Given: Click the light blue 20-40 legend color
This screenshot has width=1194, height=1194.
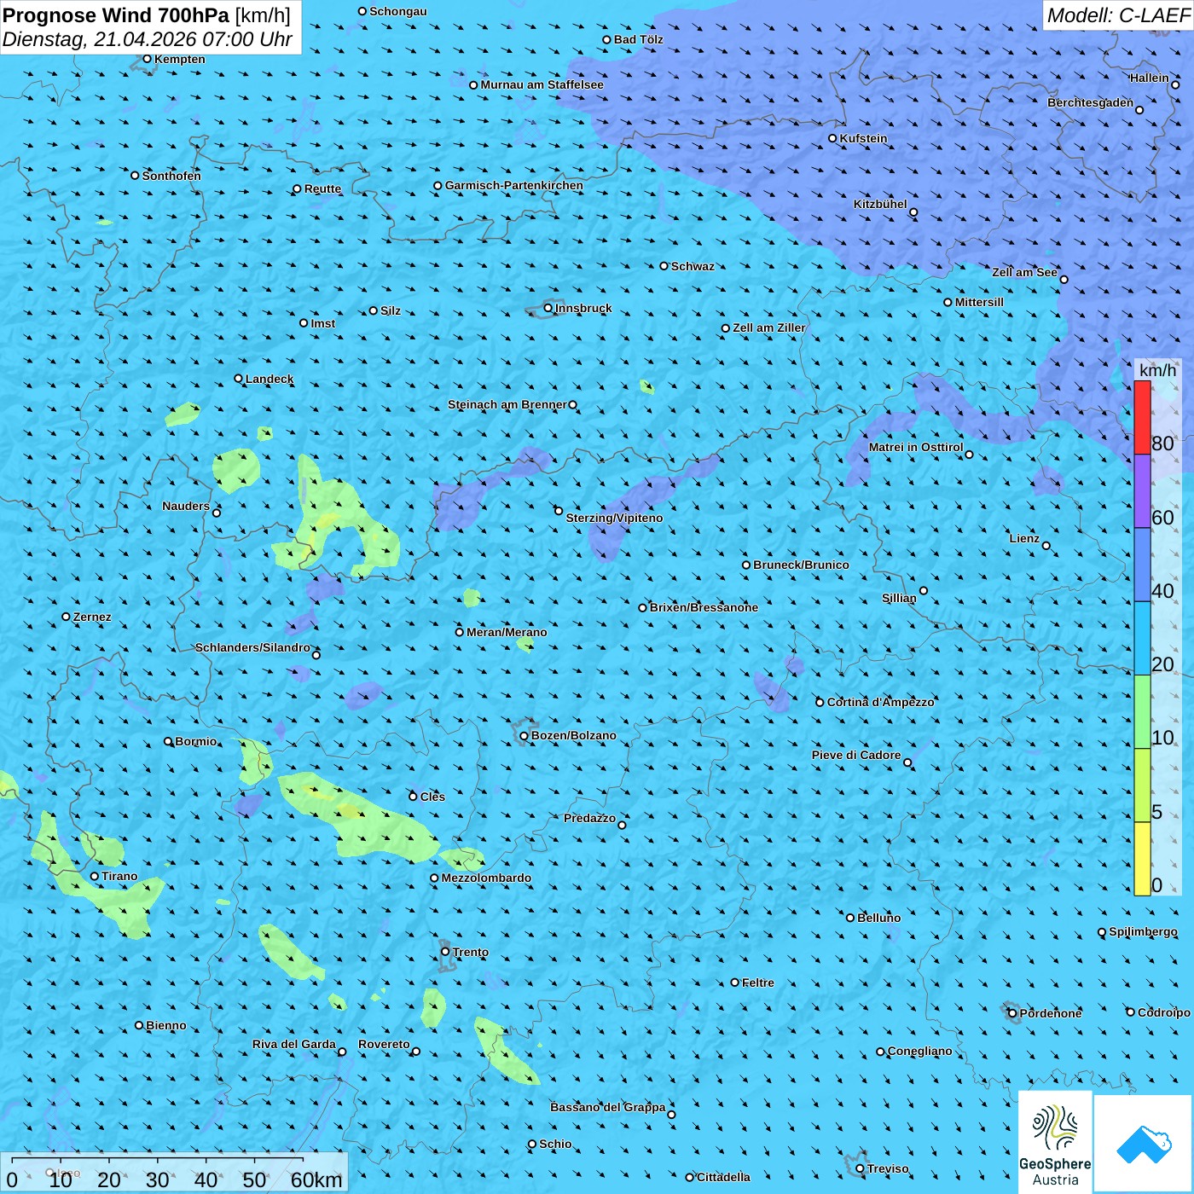Looking at the screenshot, I should [1142, 639].
